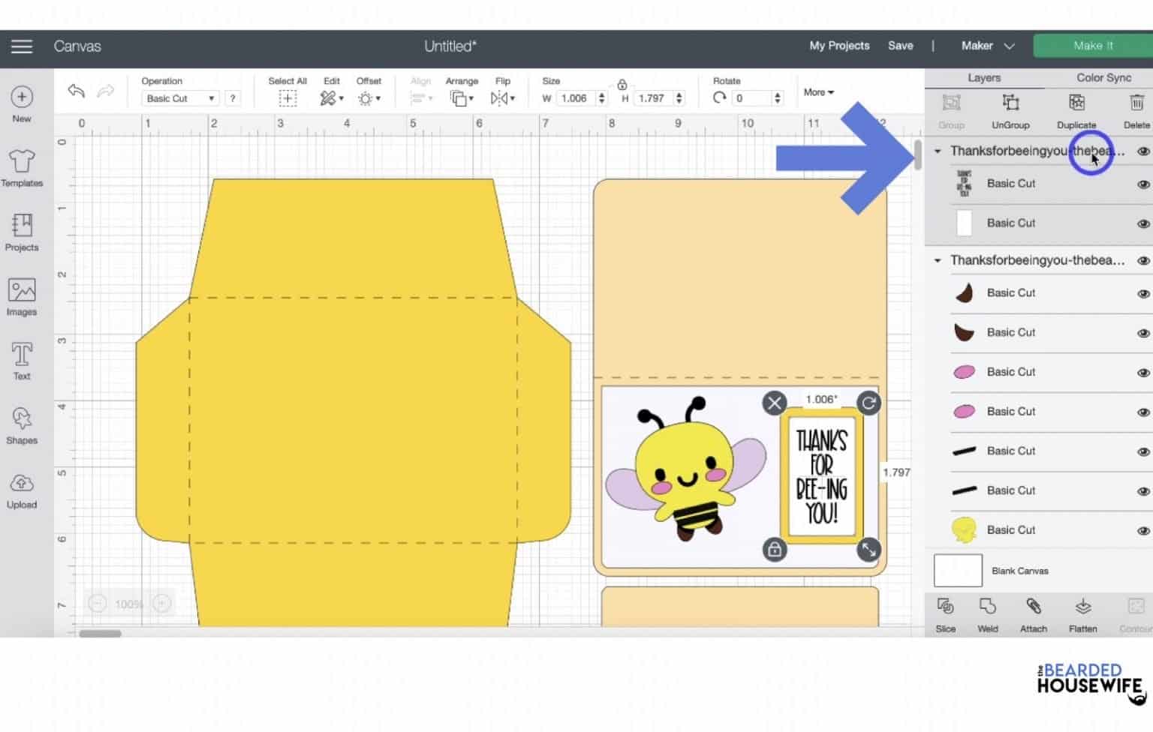Click the Undo arrow icon
1153x732 pixels.
point(77,91)
